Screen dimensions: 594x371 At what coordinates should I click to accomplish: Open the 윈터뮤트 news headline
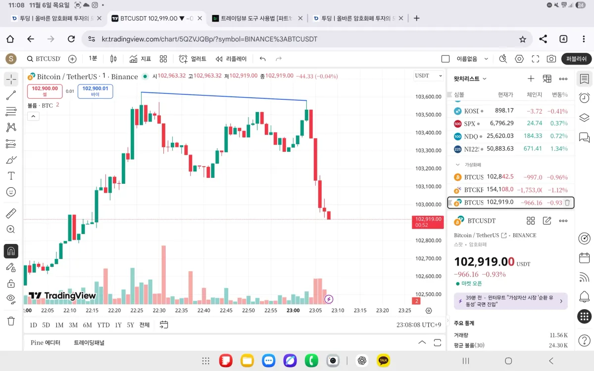[511, 301]
